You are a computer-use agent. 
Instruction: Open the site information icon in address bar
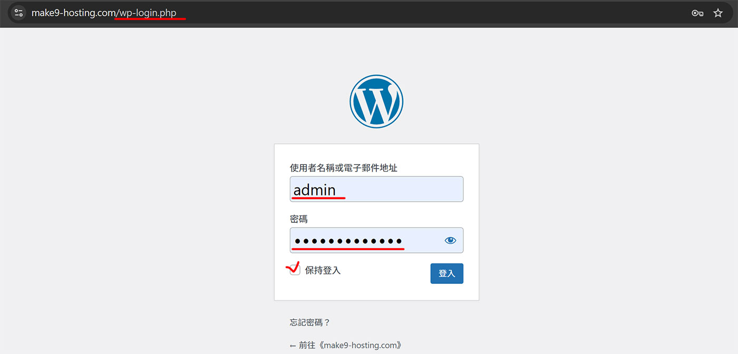pos(19,13)
